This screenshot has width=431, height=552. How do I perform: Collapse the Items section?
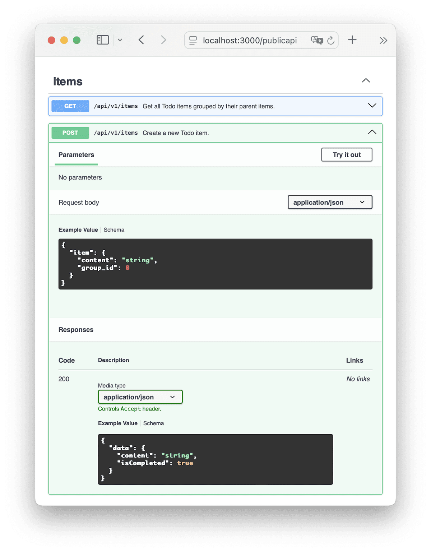[x=366, y=80]
